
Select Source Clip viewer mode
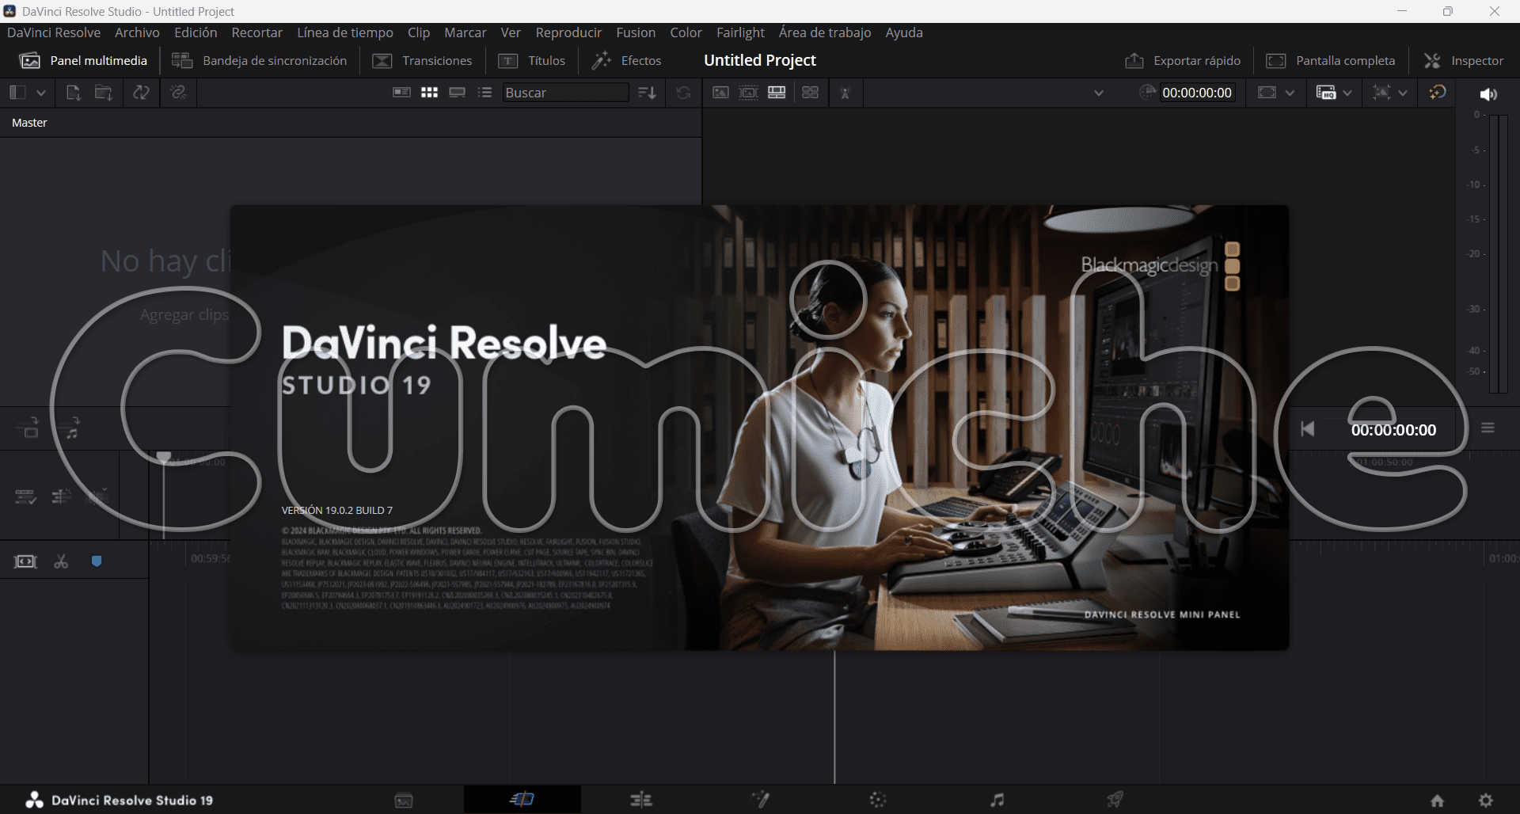[x=720, y=93]
